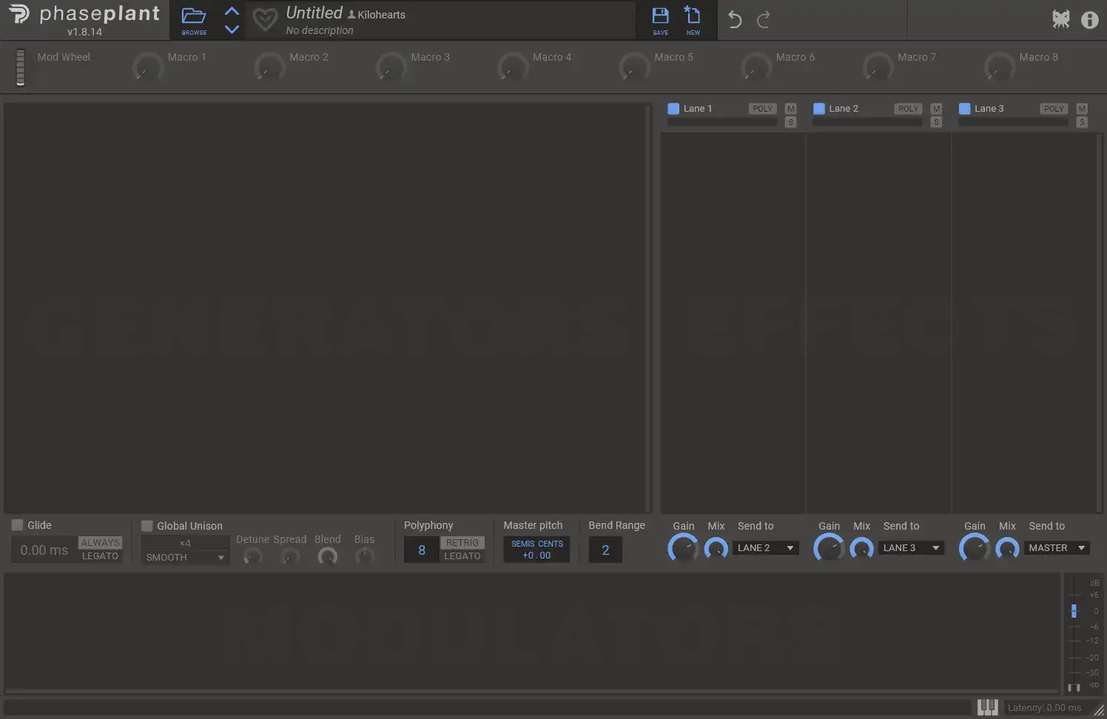This screenshot has width=1107, height=719.
Task: Open the preset browser folder icon
Action: pos(194,18)
